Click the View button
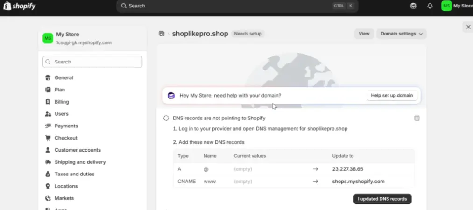This screenshot has width=473, height=210. coord(364,34)
